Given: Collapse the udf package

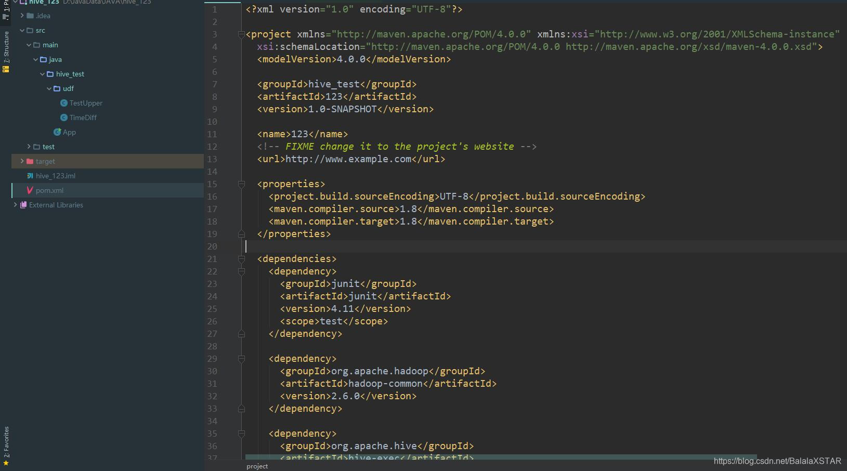Looking at the screenshot, I should tap(49, 88).
